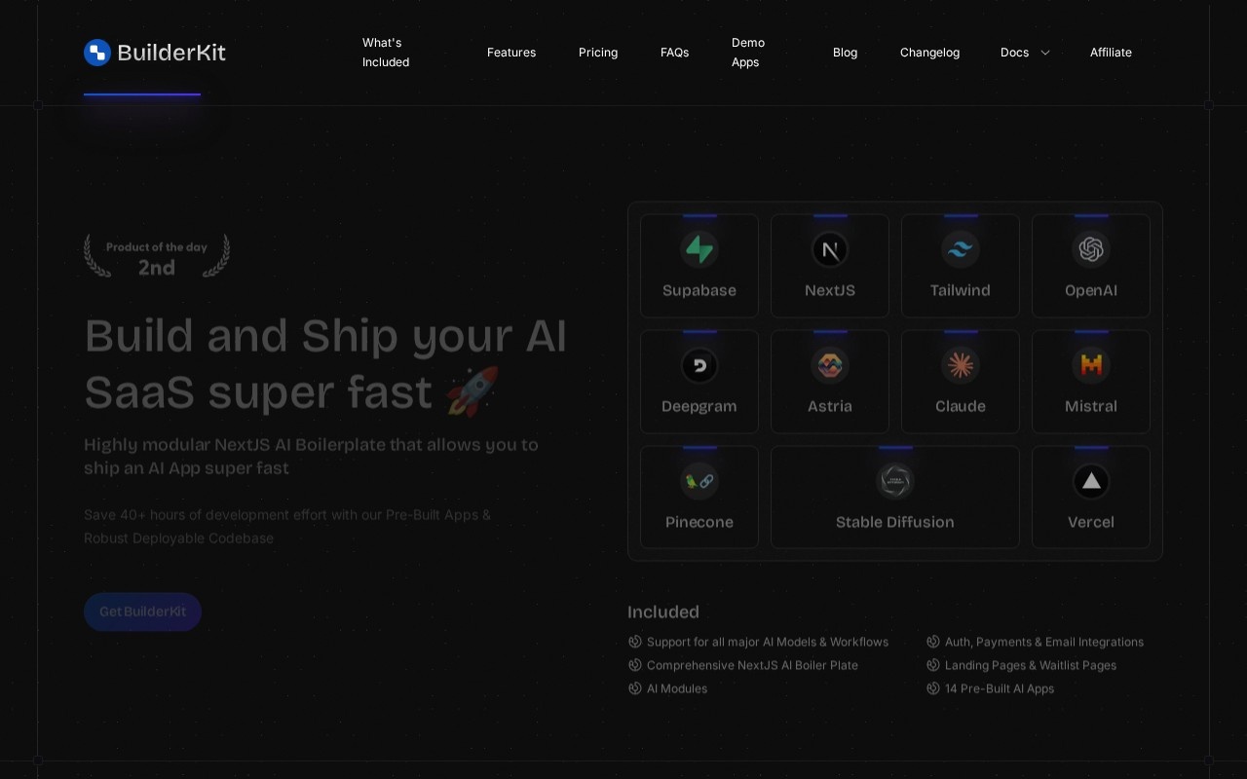Click the Mistral orange M icon
The width and height of the screenshot is (1247, 779).
(1091, 366)
